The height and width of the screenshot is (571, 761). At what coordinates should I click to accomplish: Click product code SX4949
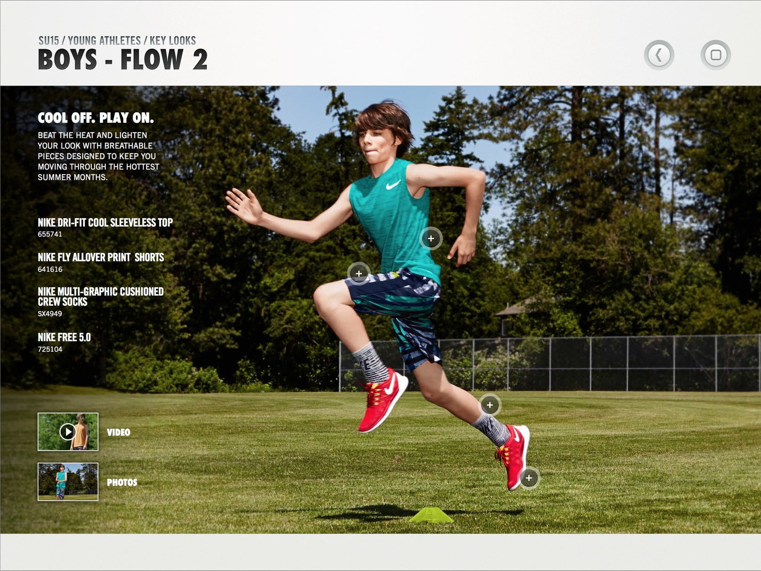50,314
